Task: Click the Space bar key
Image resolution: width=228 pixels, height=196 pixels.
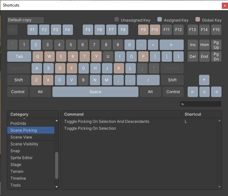Action: point(95,92)
